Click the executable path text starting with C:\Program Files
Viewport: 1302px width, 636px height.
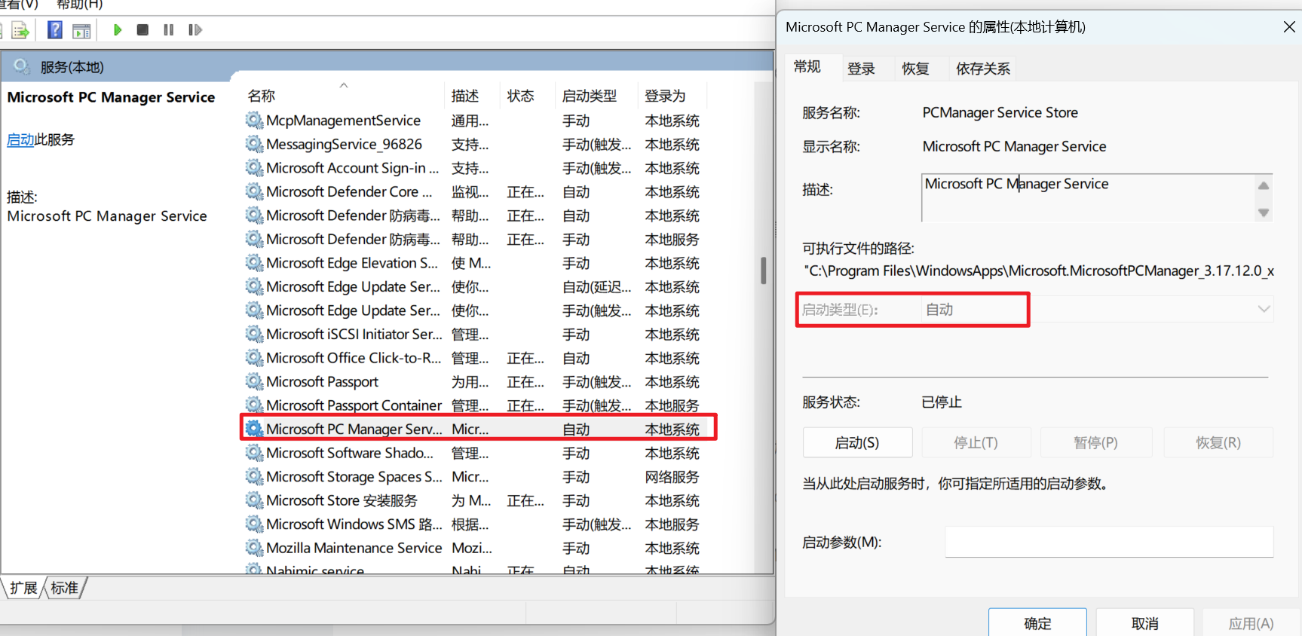1039,271
